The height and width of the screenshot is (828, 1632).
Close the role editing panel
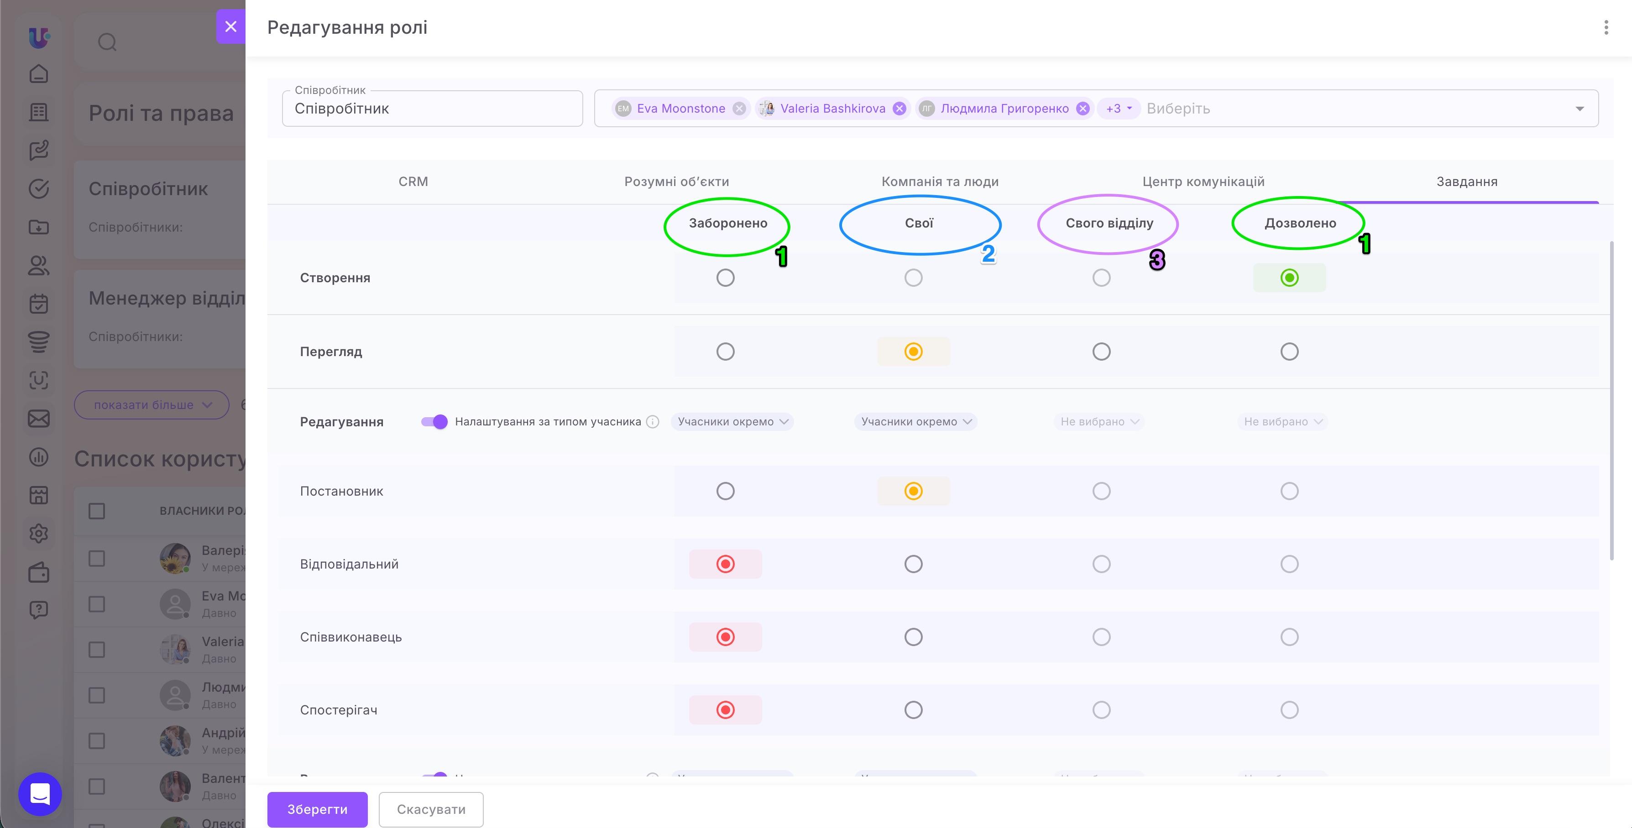click(230, 26)
